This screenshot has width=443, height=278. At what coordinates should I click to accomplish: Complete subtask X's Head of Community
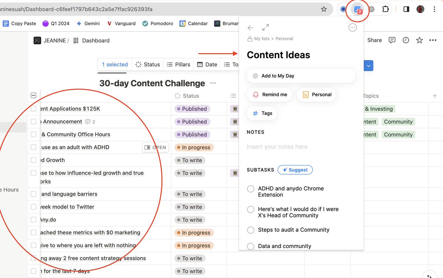pos(251,209)
